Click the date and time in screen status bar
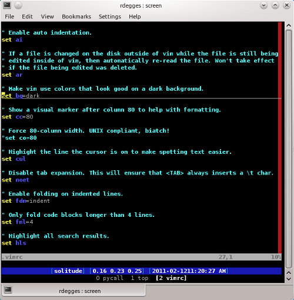The image size is (294, 300). click(189, 271)
